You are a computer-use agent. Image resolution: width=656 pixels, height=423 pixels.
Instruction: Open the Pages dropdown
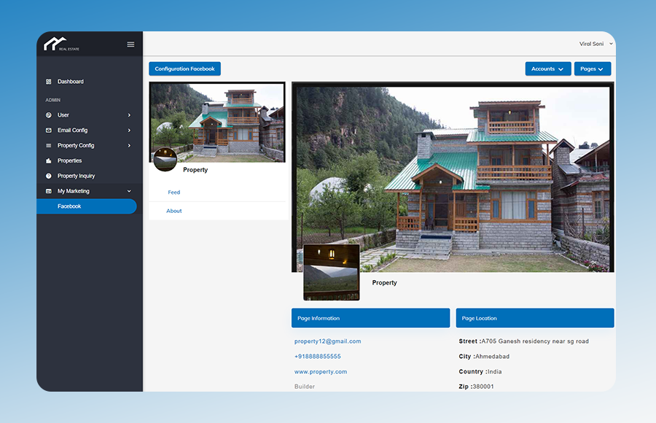(593, 69)
